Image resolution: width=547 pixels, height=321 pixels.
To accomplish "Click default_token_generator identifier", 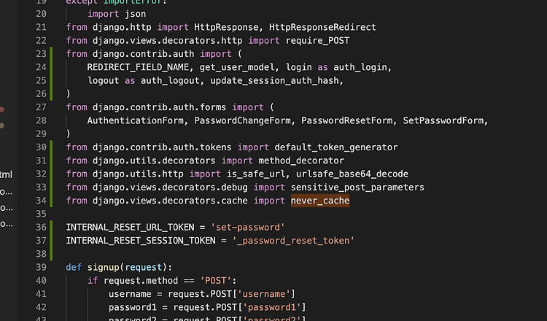I will pos(335,147).
